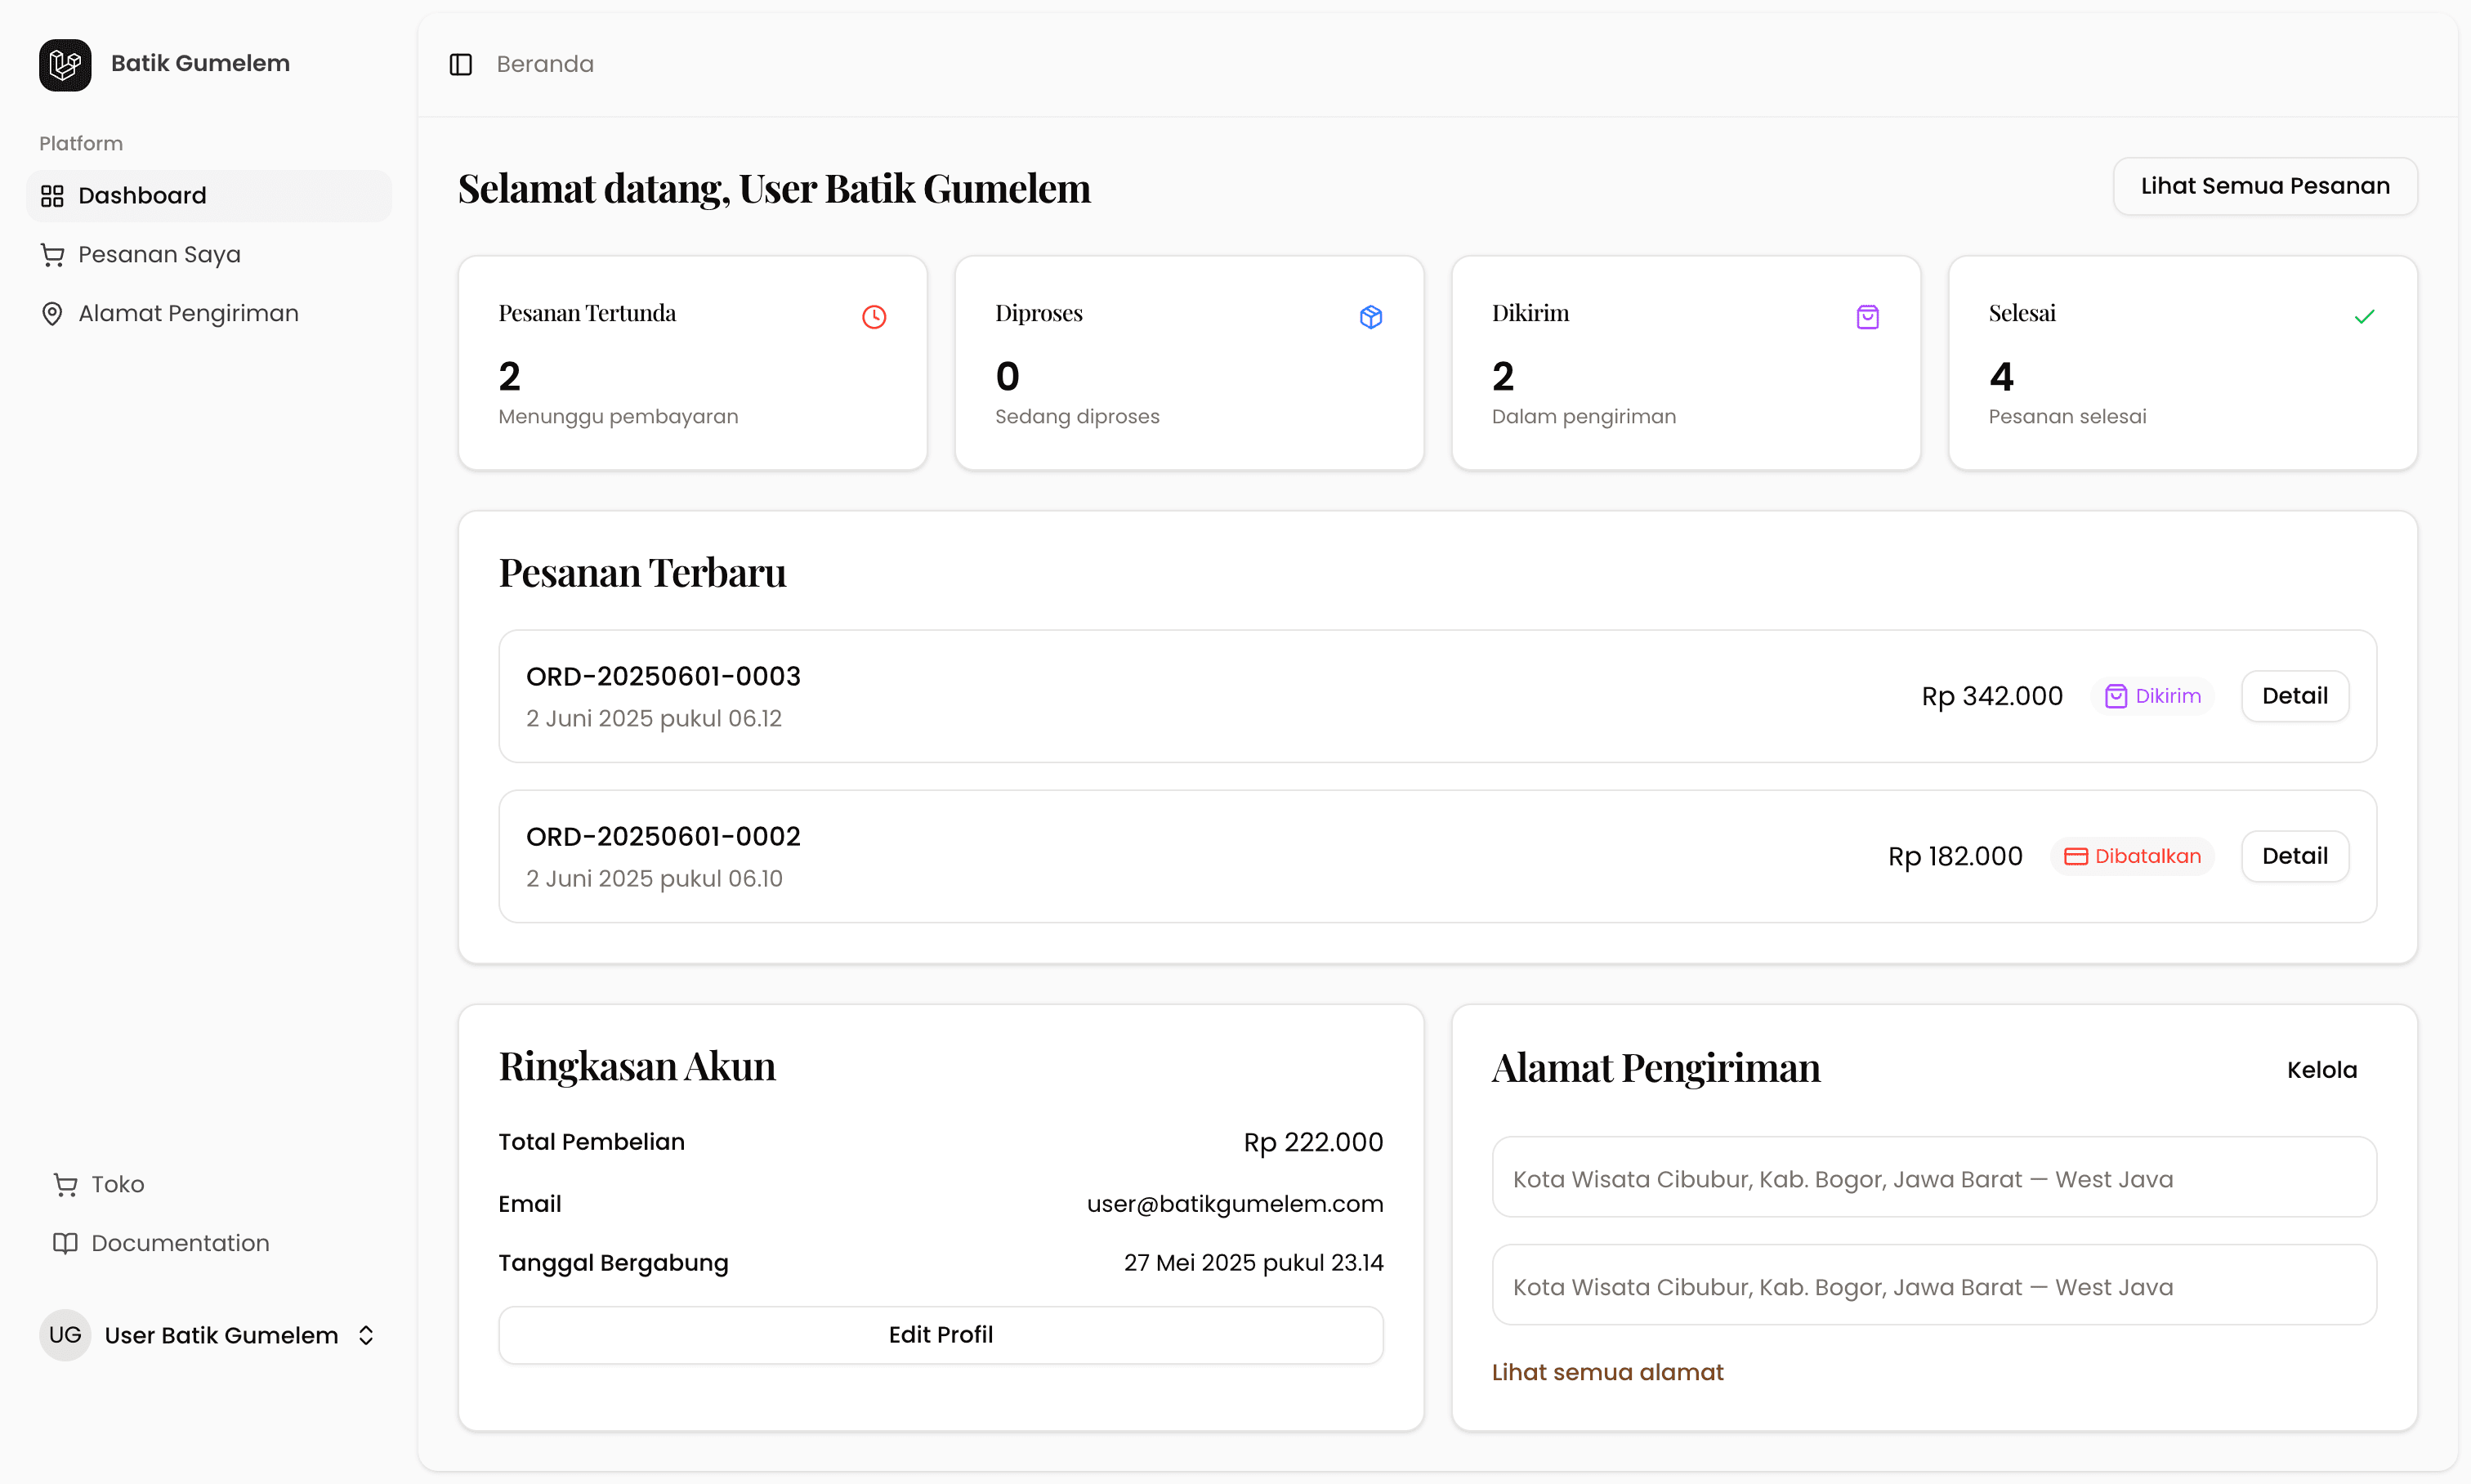Click the Rp 222.000 total pembelian value
The height and width of the screenshot is (1484, 2471).
(1313, 1142)
